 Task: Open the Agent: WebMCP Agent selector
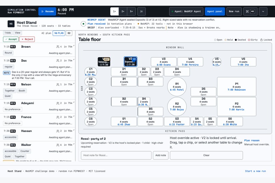(186, 11)
